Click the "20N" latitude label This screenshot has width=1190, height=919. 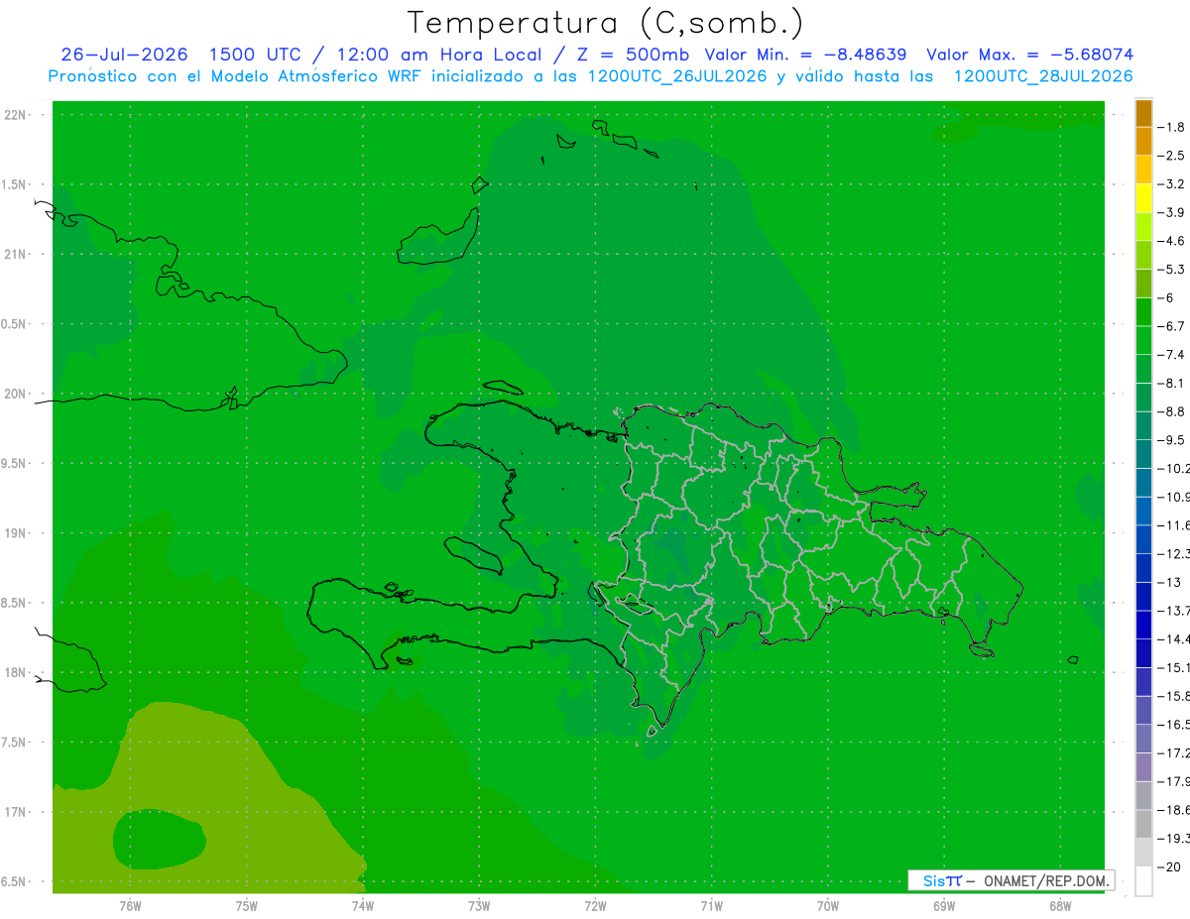[16, 394]
